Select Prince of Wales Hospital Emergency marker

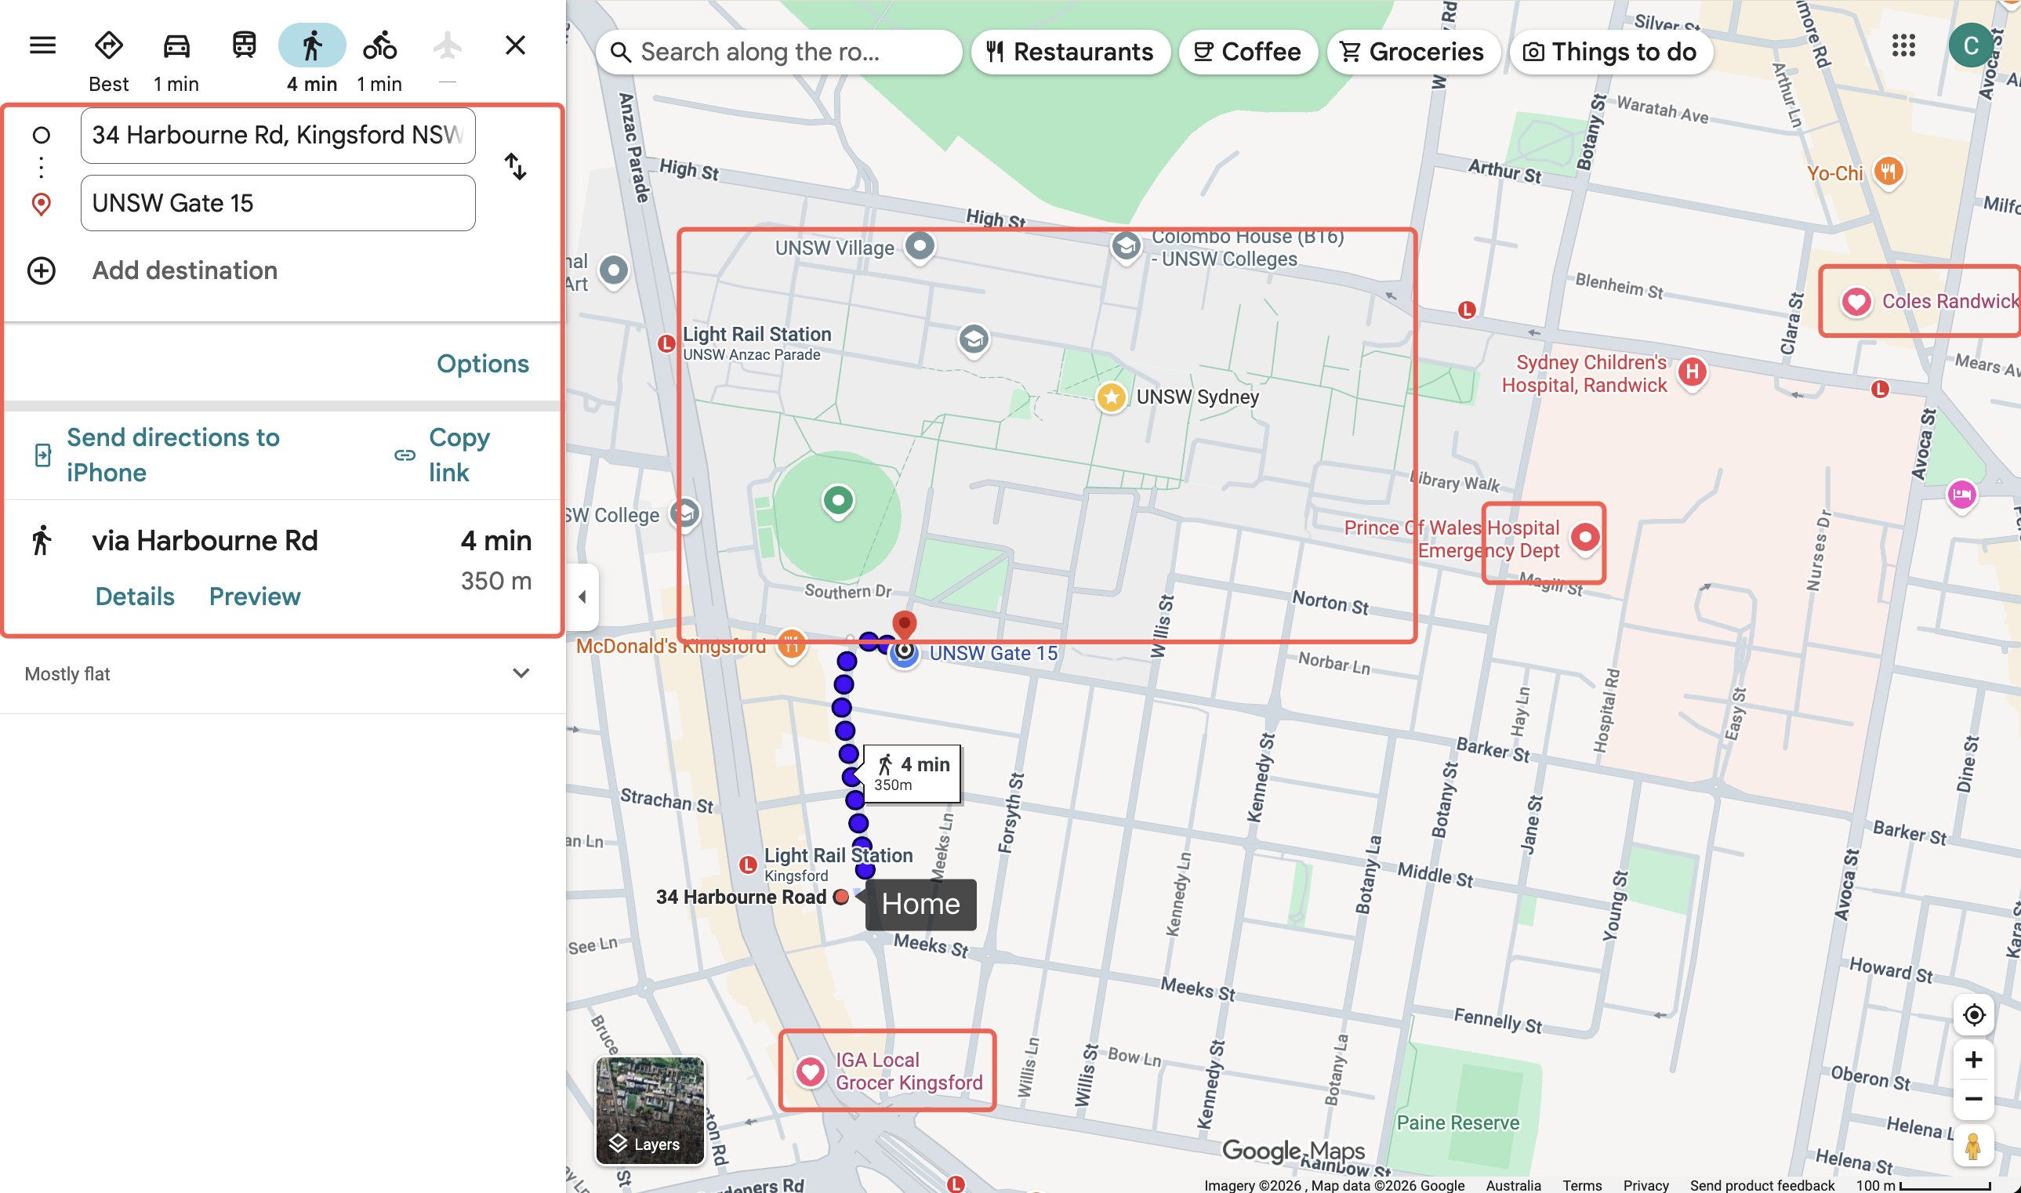point(1584,537)
